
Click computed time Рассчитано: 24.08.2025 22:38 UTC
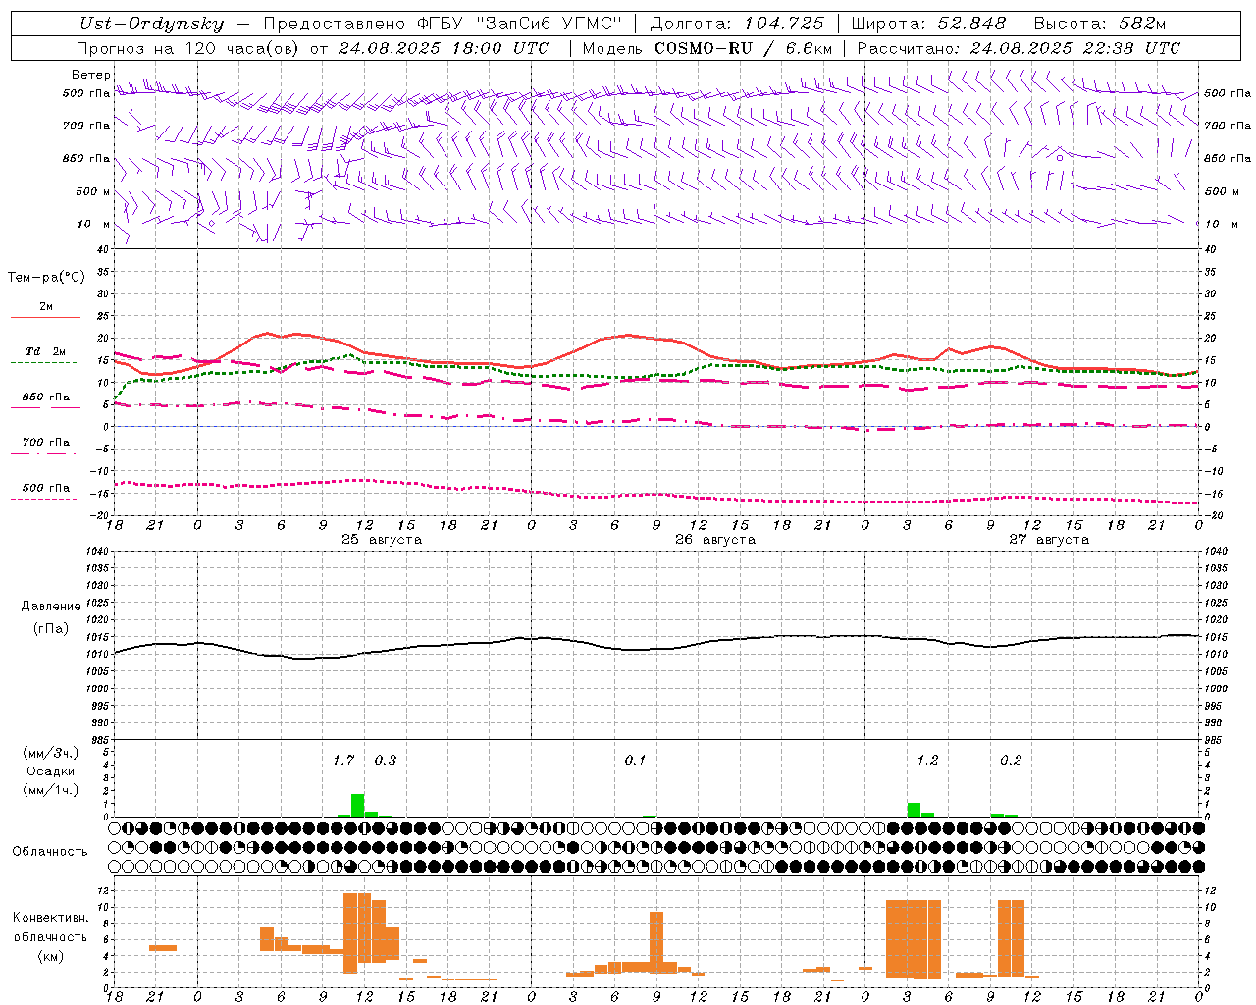[1018, 47]
